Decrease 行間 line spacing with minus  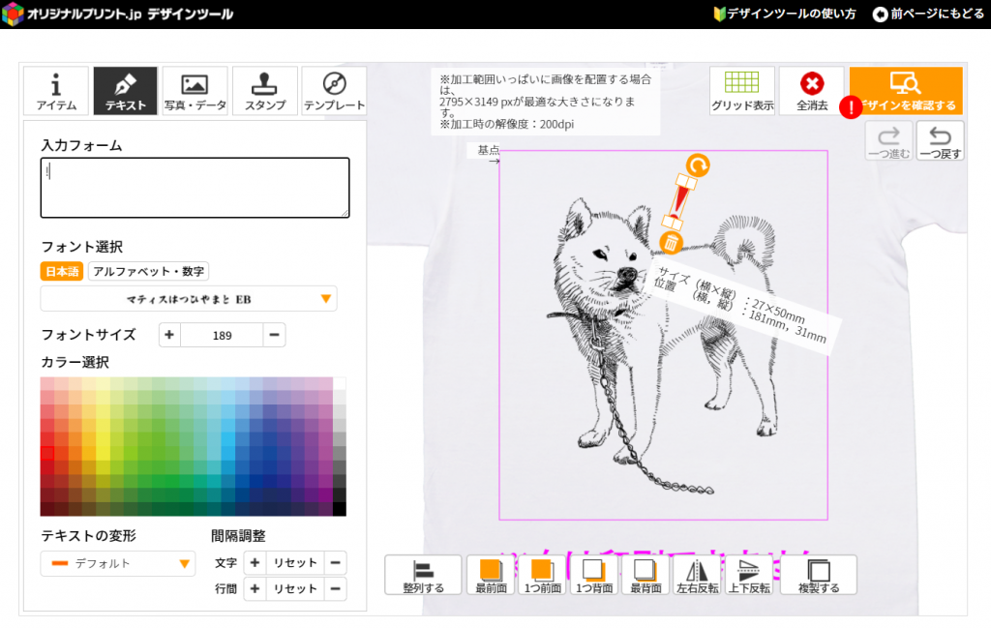(336, 589)
